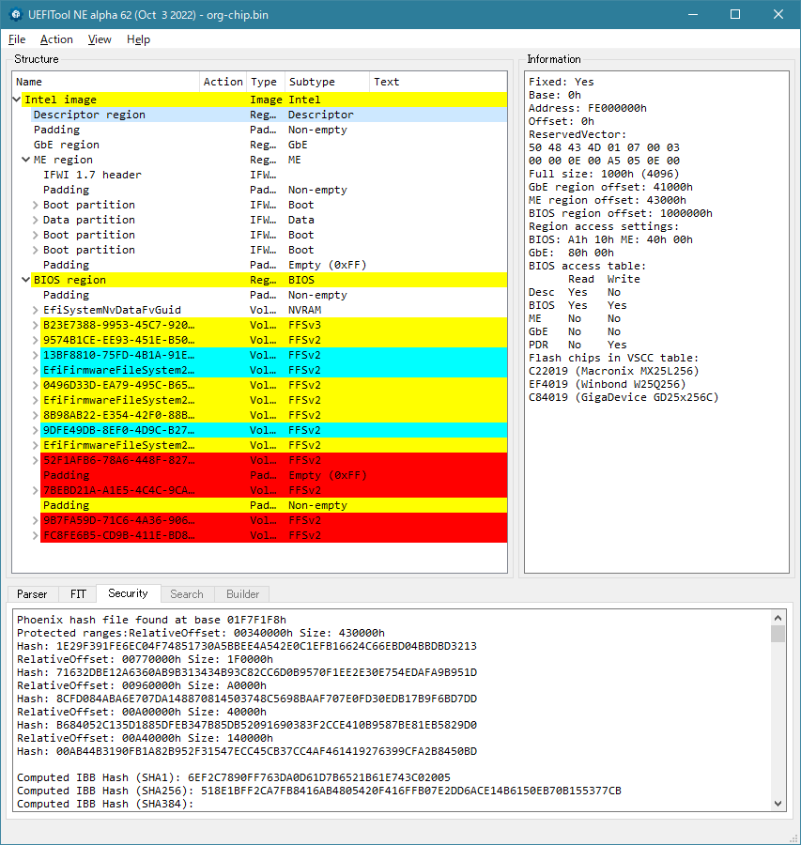
Task: Click the Action column header
Action: pyautogui.click(x=223, y=82)
